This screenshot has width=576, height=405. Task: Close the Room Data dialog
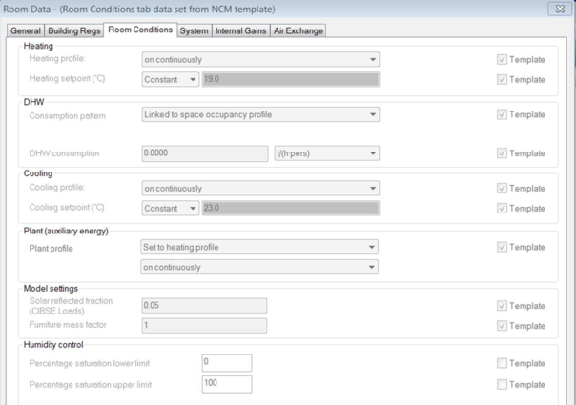[560, 9]
